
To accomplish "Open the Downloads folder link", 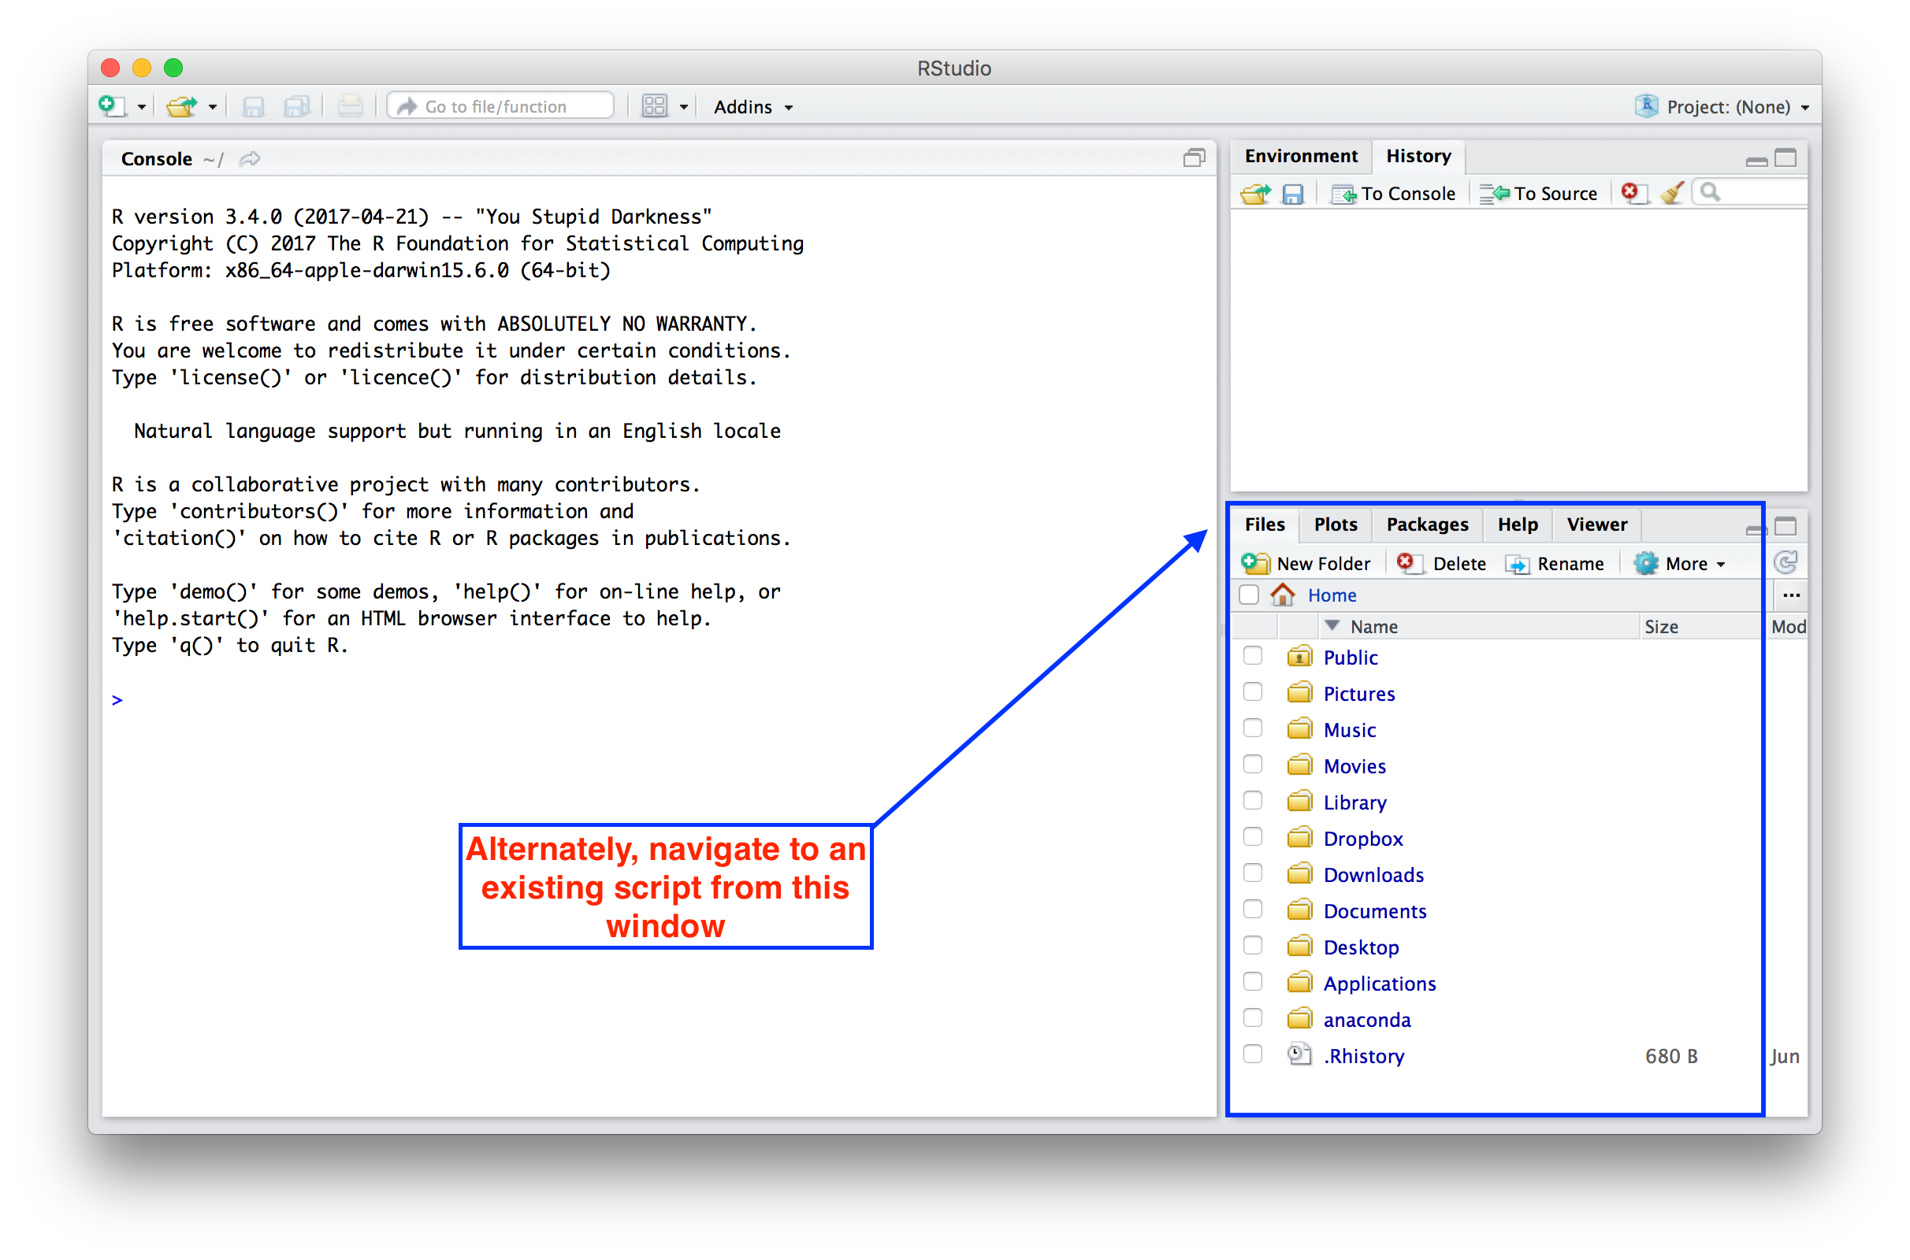I will pos(1373,874).
